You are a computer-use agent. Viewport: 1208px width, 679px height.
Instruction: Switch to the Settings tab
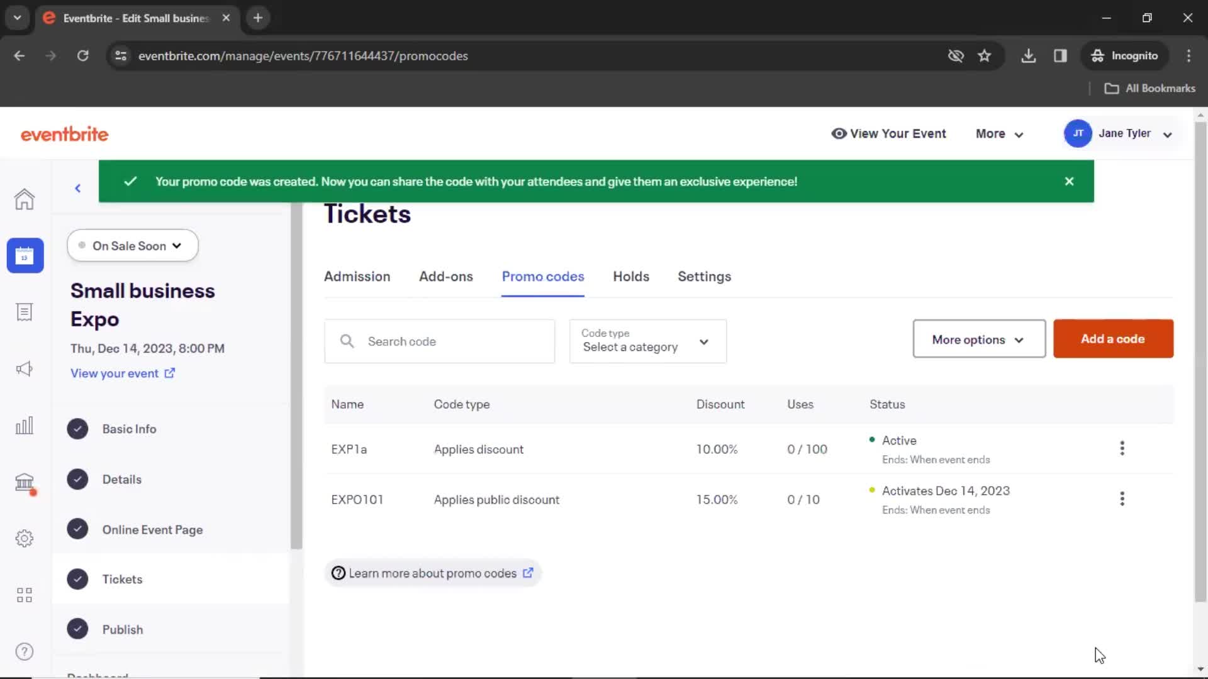pos(704,277)
